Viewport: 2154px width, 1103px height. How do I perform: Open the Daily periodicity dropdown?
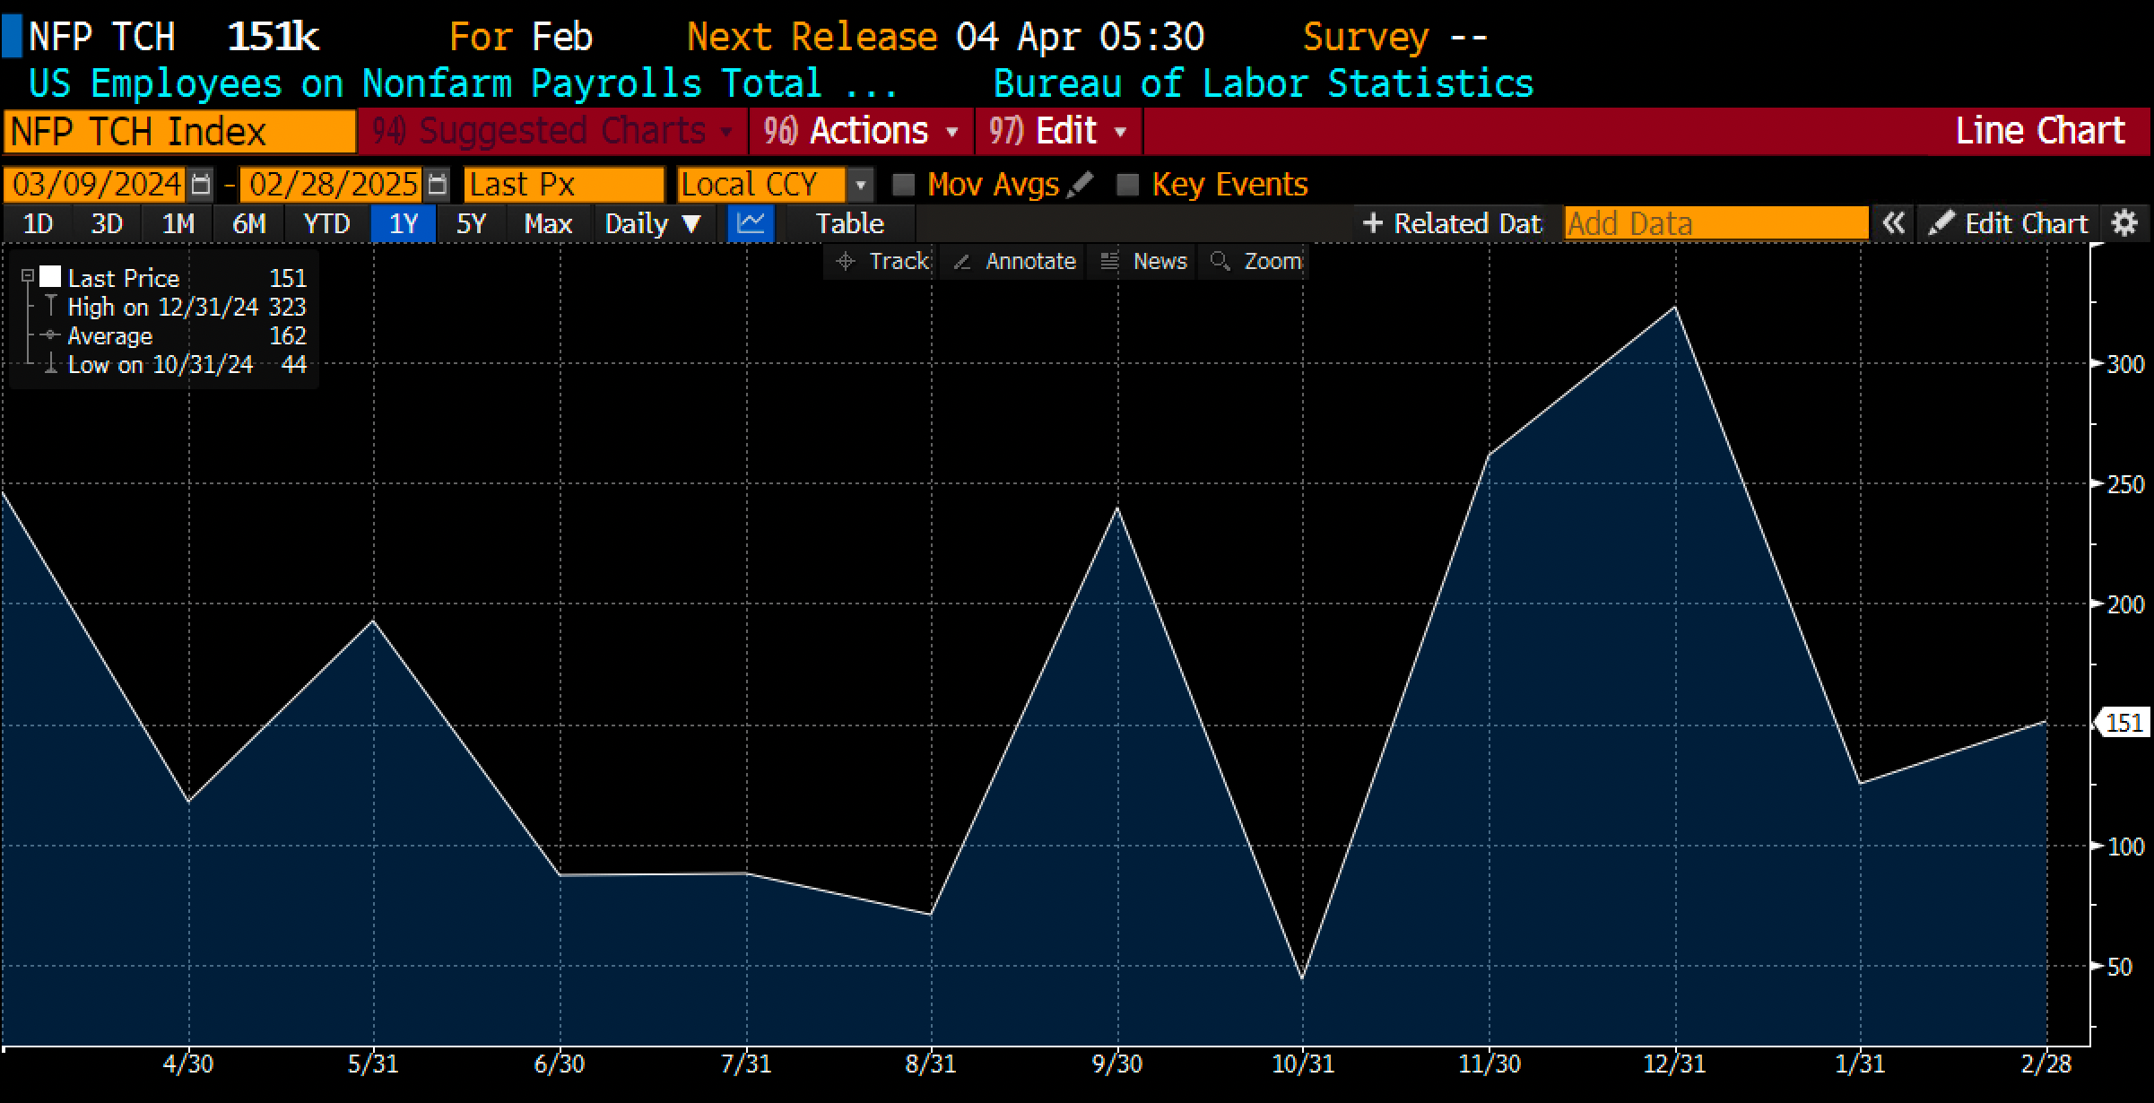(653, 222)
